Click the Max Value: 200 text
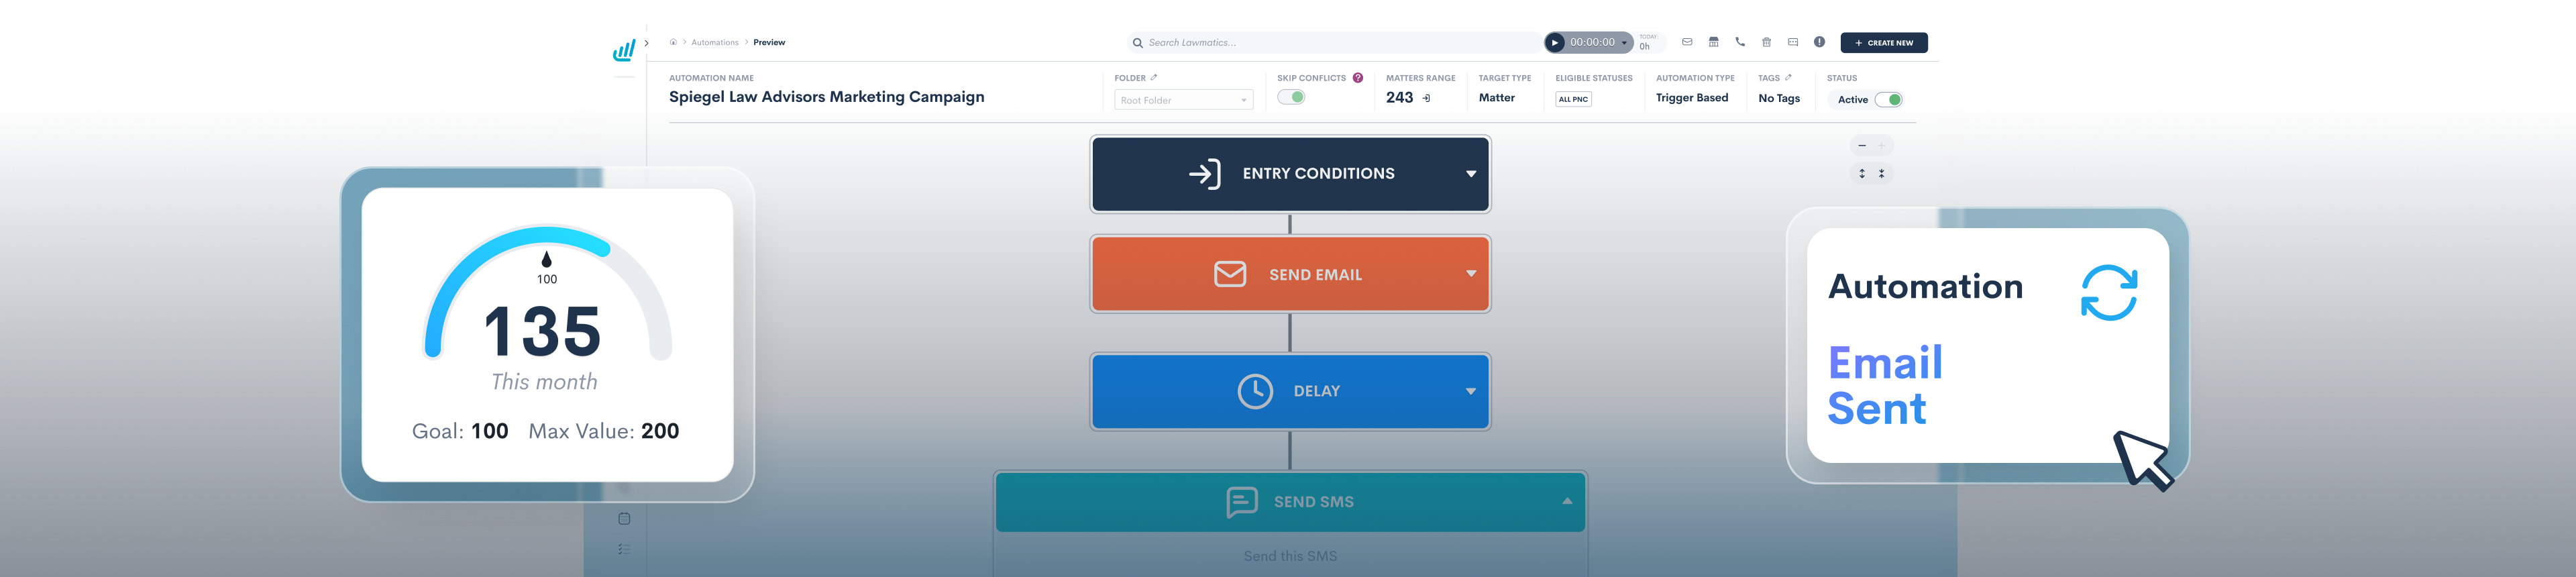Image resolution: width=2576 pixels, height=577 pixels. point(604,431)
